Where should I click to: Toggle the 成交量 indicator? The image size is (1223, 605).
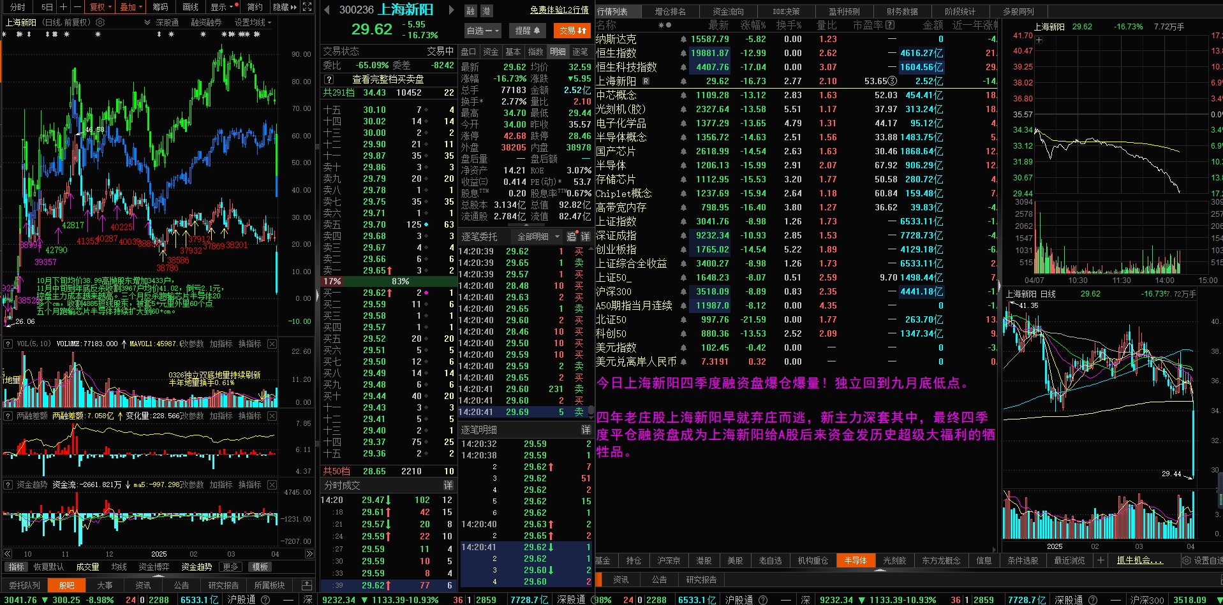coord(87,567)
